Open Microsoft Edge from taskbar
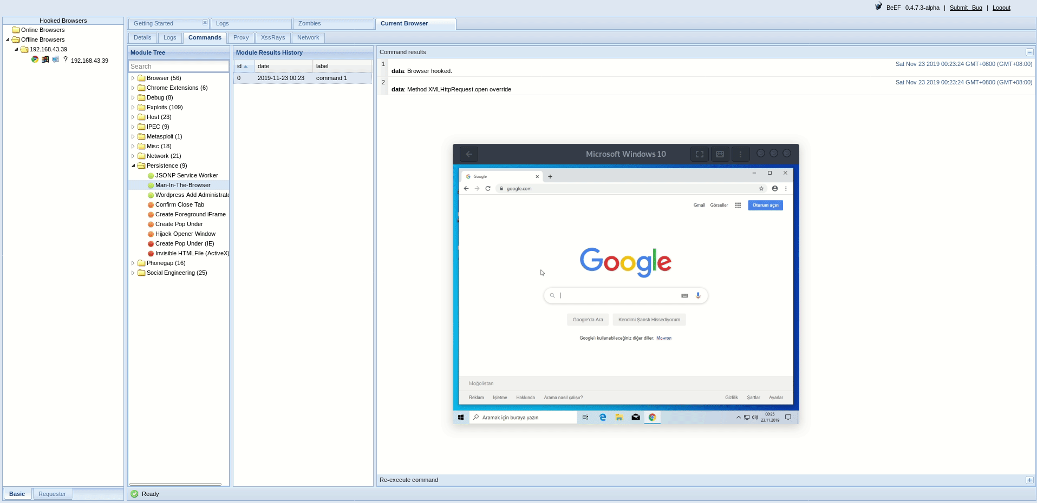Screen dimensions: 1037x503 point(603,418)
